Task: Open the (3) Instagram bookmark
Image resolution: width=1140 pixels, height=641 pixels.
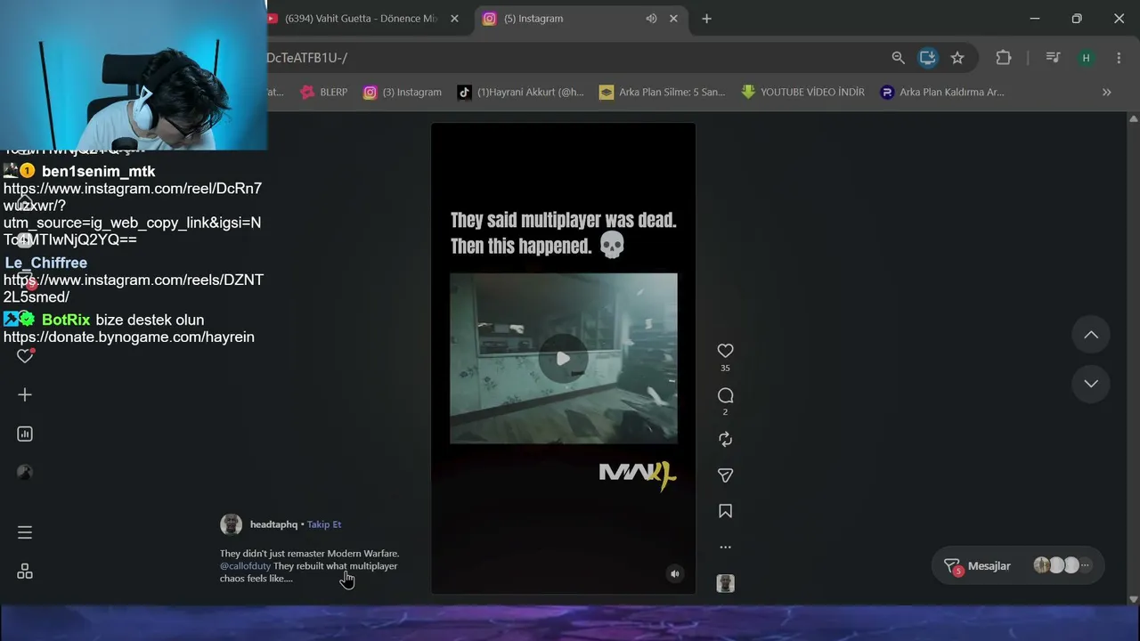Action: (x=403, y=92)
